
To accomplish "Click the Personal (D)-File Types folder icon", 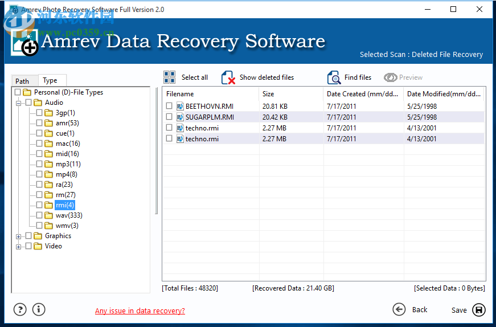I will (27, 92).
